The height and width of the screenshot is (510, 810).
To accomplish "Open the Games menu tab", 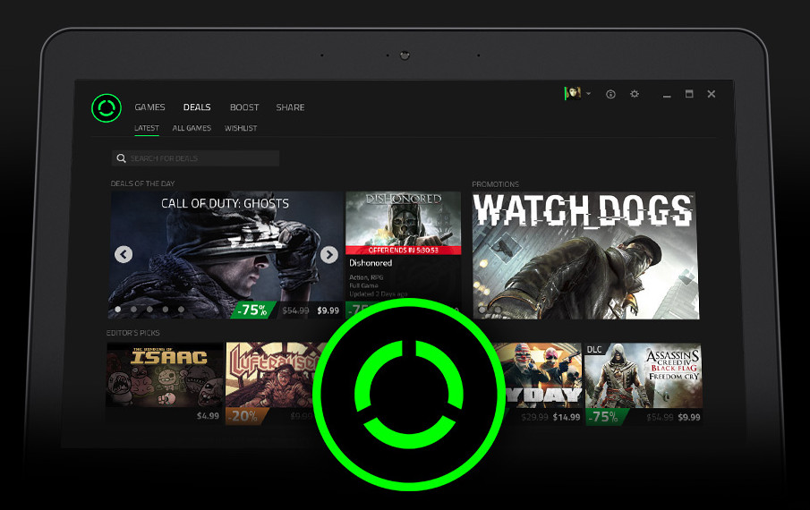I will [149, 107].
